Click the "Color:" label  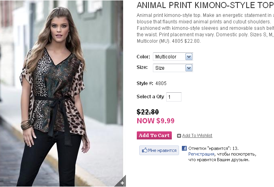143,57
